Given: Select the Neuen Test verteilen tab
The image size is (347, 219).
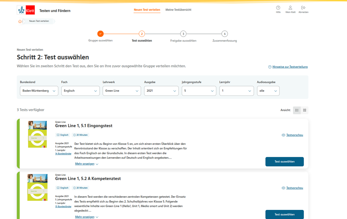Looking at the screenshot, I should pos(147,10).
